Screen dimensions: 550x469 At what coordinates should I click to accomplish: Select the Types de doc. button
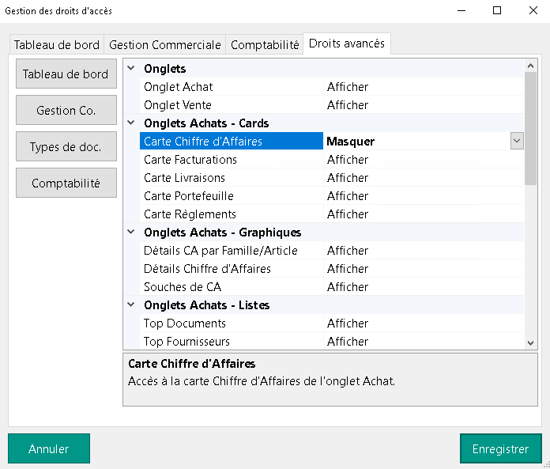(66, 147)
